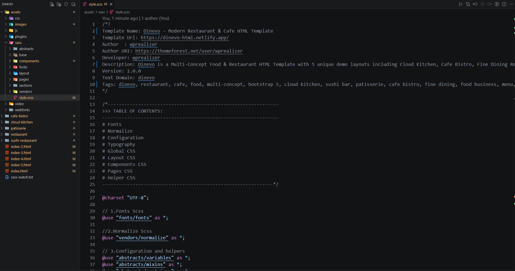The width and height of the screenshot is (515, 271).
Task: Click the style.scss breadcrumb segment
Action: click(123, 12)
